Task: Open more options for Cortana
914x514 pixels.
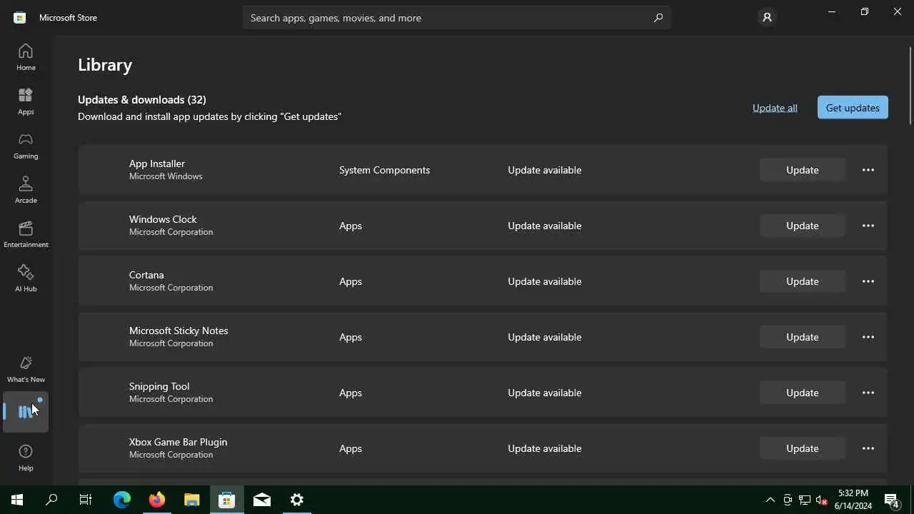Action: [x=868, y=281]
